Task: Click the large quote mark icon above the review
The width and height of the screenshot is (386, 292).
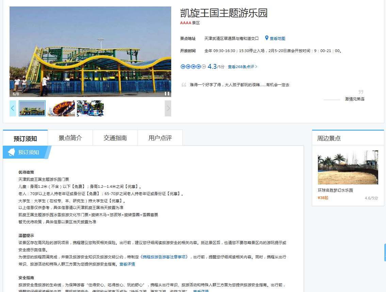Action: [x=184, y=84]
